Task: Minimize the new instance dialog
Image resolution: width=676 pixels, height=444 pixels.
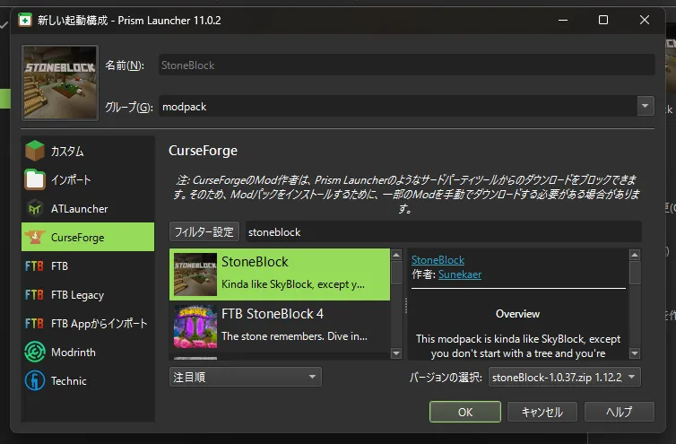Action: tap(563, 20)
